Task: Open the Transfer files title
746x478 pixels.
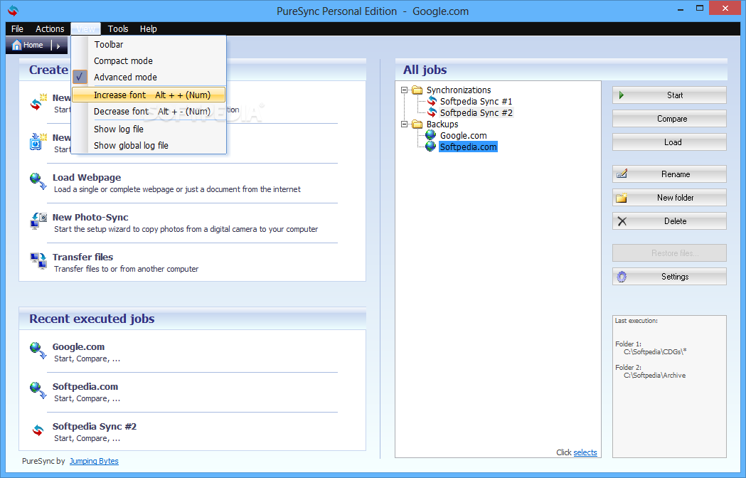Action: [82, 257]
